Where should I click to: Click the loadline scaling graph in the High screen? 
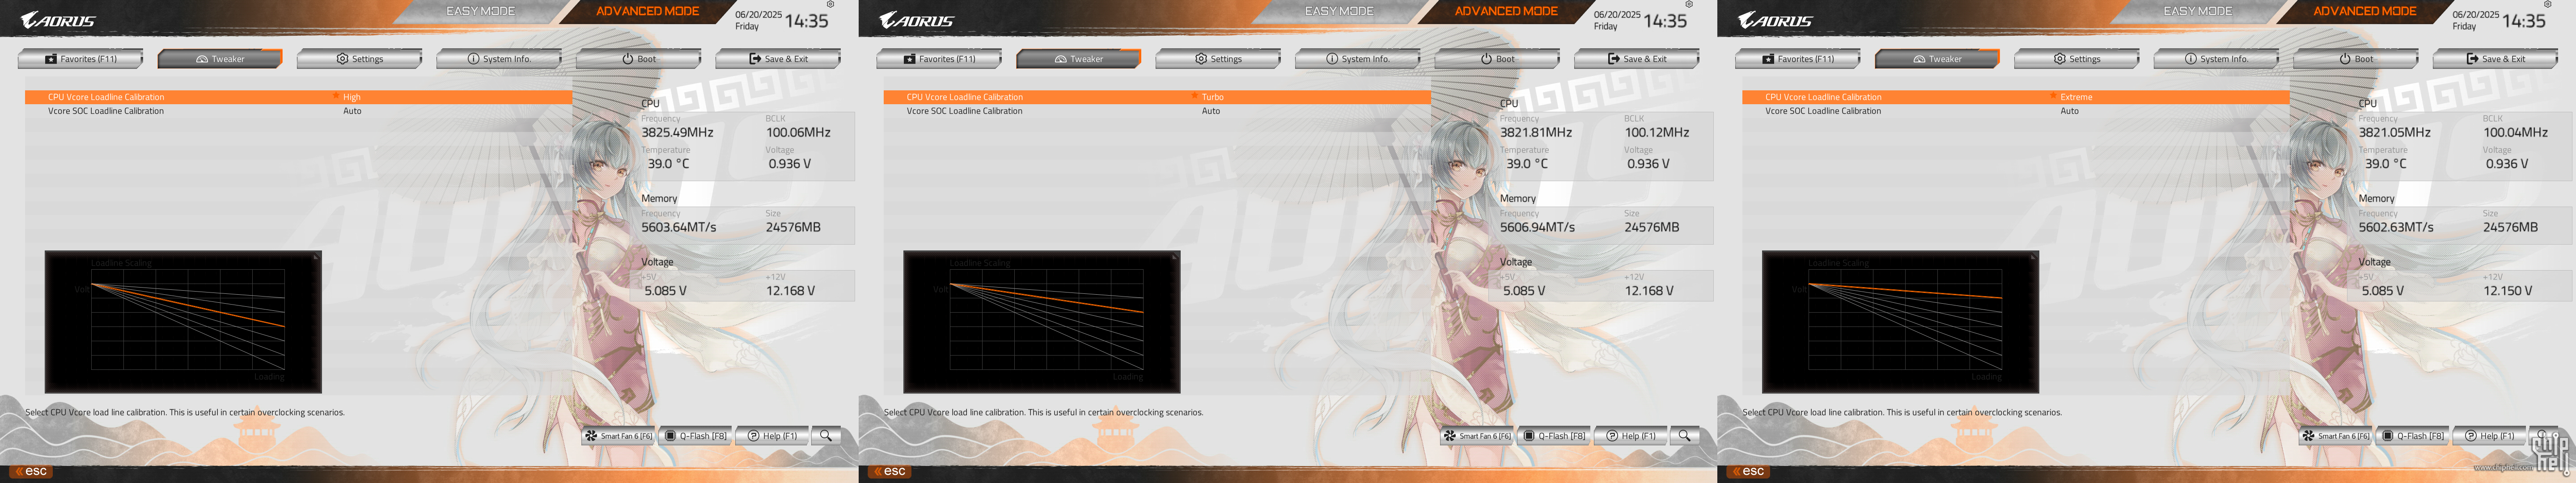coord(183,321)
